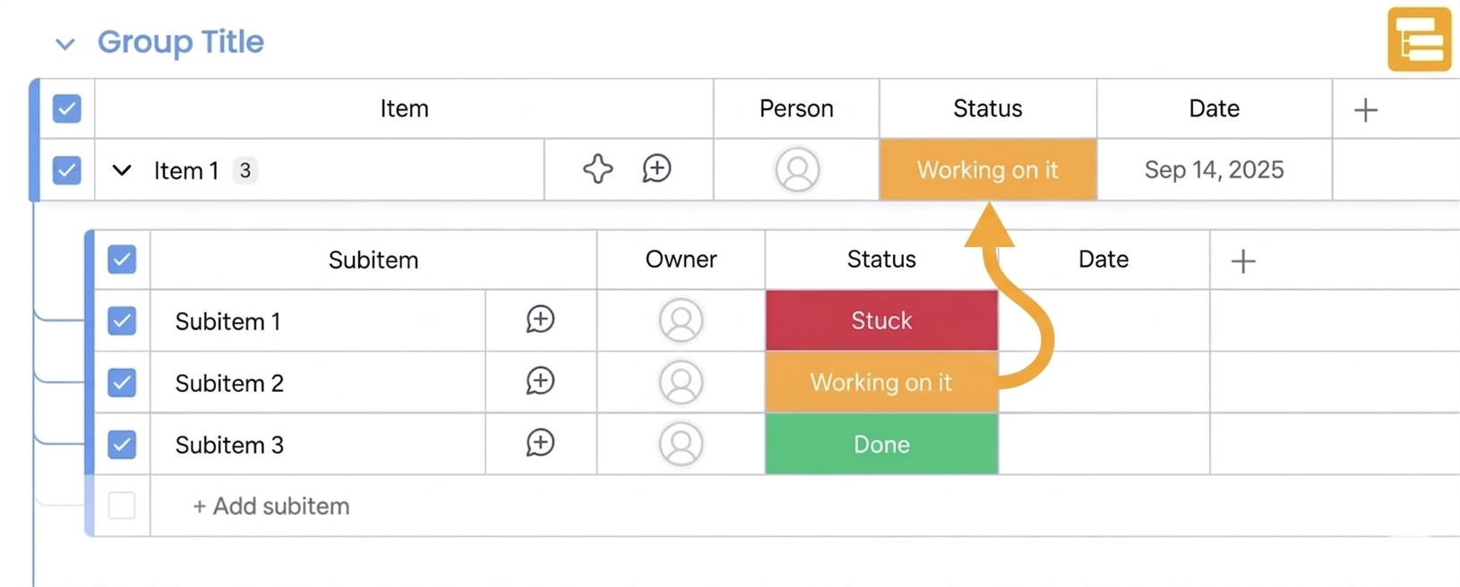The width and height of the screenshot is (1460, 587).
Task: Select the Owner column header in subitems
Action: click(x=680, y=259)
